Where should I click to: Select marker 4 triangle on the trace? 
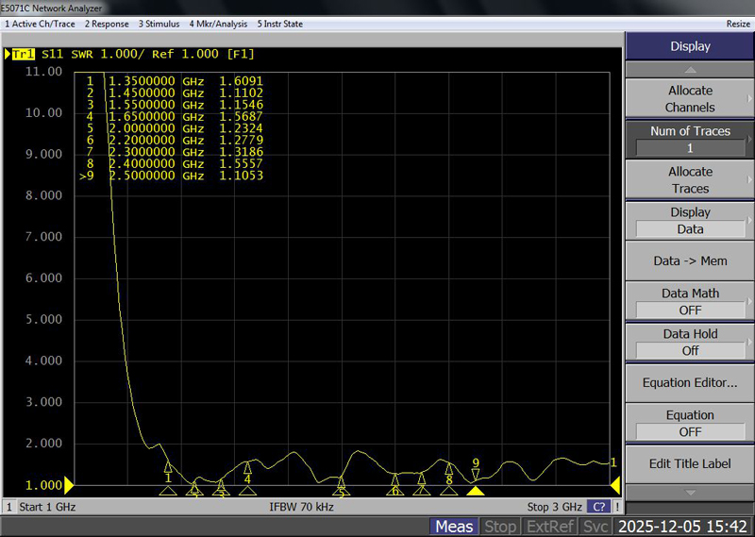tap(247, 466)
